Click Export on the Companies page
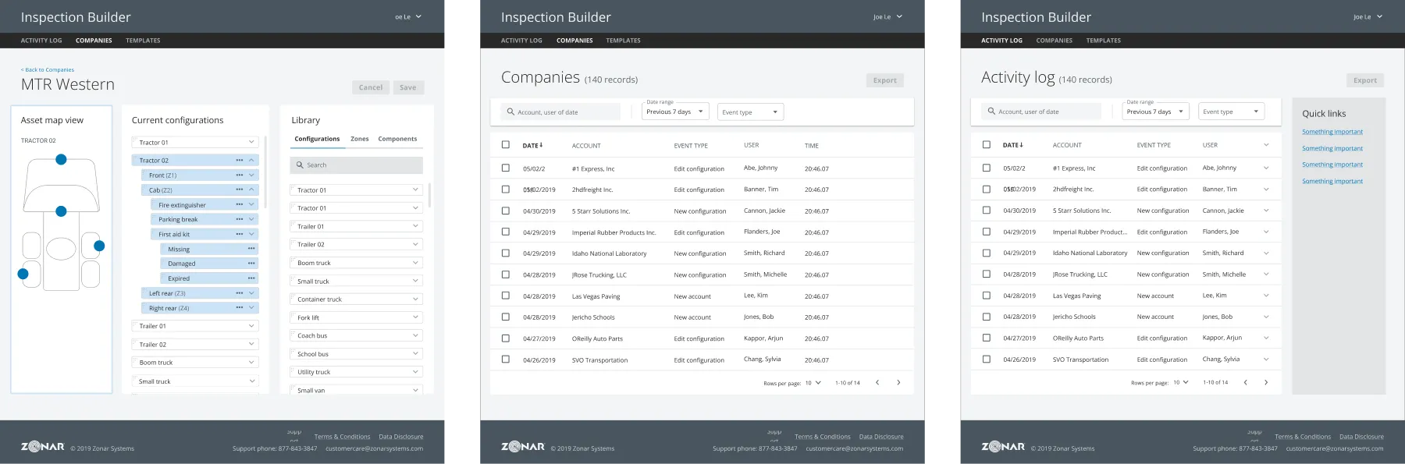Image resolution: width=1405 pixels, height=464 pixels. click(885, 80)
